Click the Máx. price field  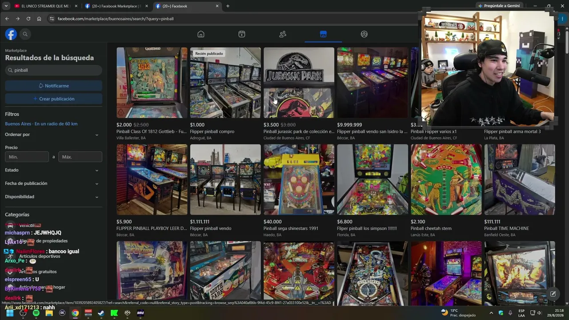80,157
